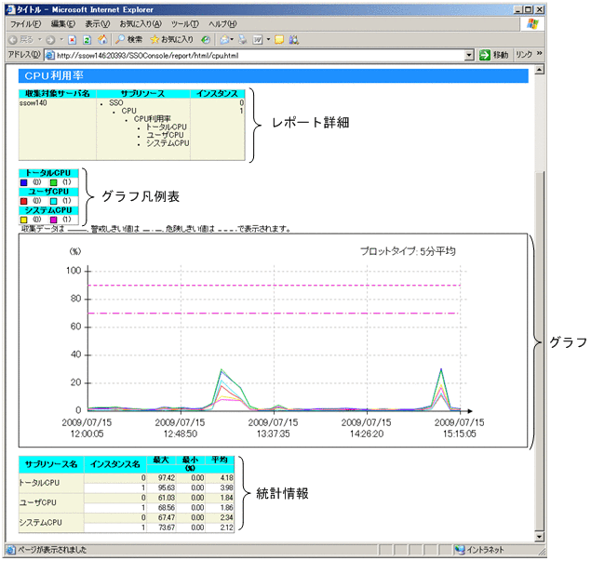Click in the address bar URL field
This screenshot has width=591, height=561.
coord(261,56)
